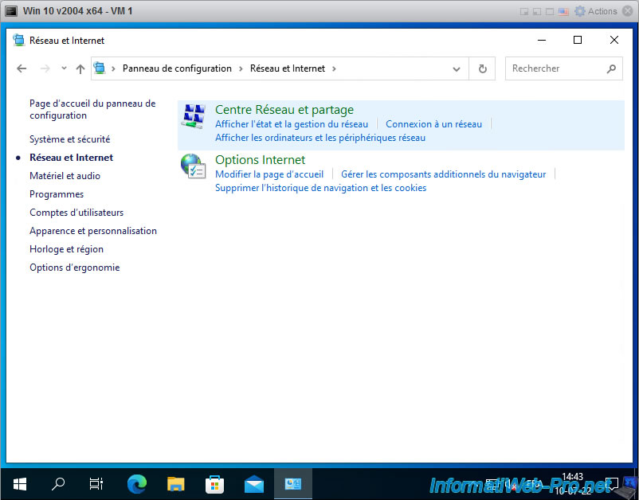Click the forward navigation arrow

coord(45,68)
